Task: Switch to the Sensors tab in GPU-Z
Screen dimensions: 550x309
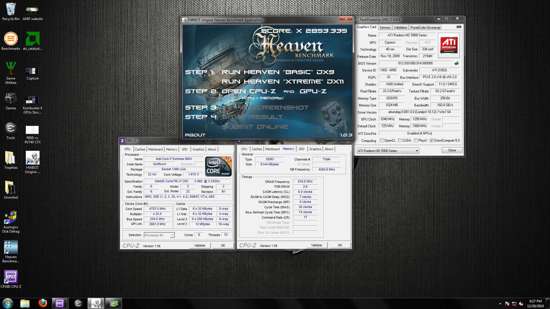Action: pos(385,27)
